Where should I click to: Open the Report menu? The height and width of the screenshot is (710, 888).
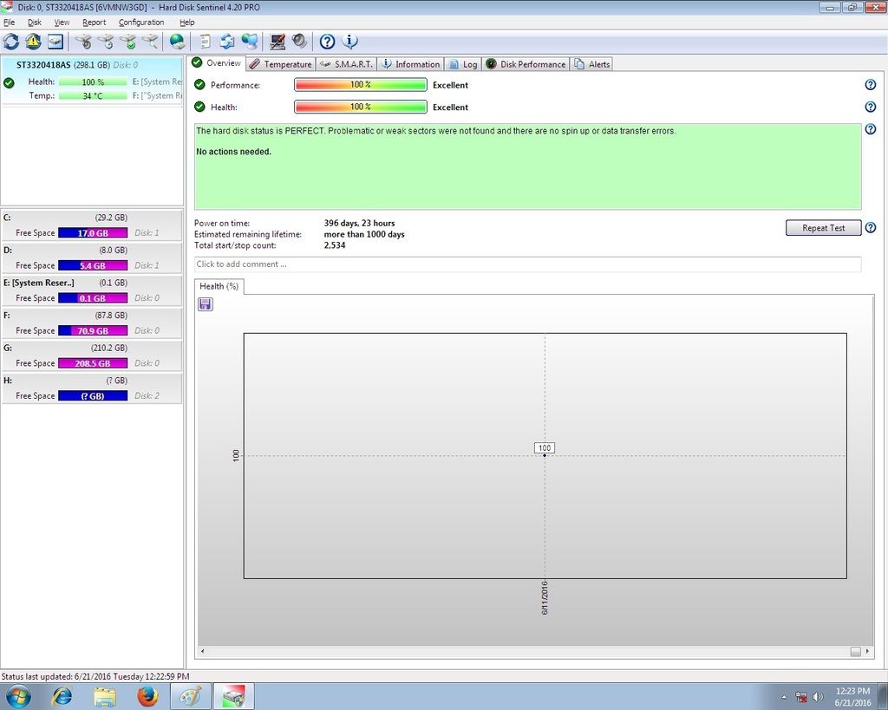click(94, 23)
